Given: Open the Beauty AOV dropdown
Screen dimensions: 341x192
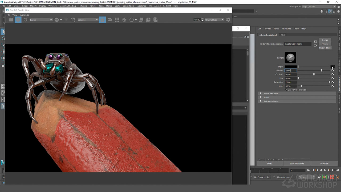Looking at the screenshot, I should click(x=41, y=20).
